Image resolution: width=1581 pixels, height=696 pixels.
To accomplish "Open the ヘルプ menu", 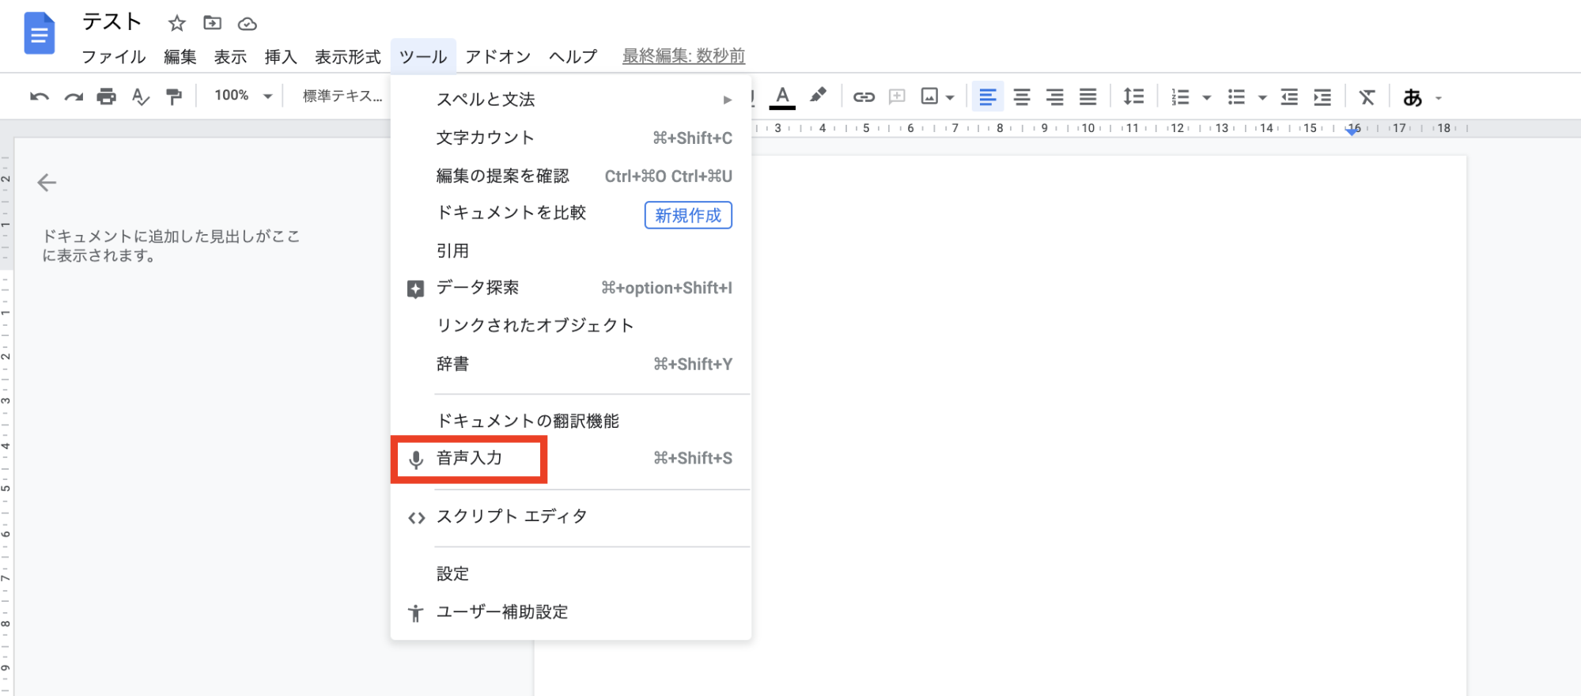I will (x=573, y=57).
